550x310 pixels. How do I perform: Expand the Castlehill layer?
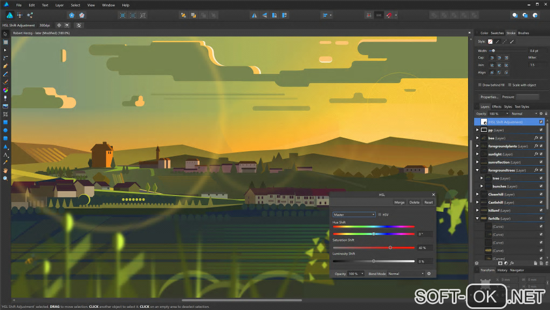(477, 202)
